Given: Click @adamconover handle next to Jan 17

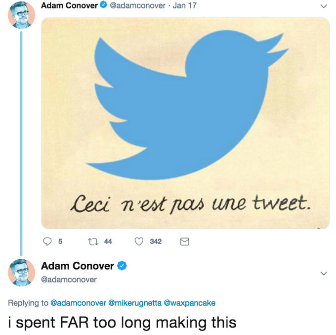Looking at the screenshot, I should (137, 5).
